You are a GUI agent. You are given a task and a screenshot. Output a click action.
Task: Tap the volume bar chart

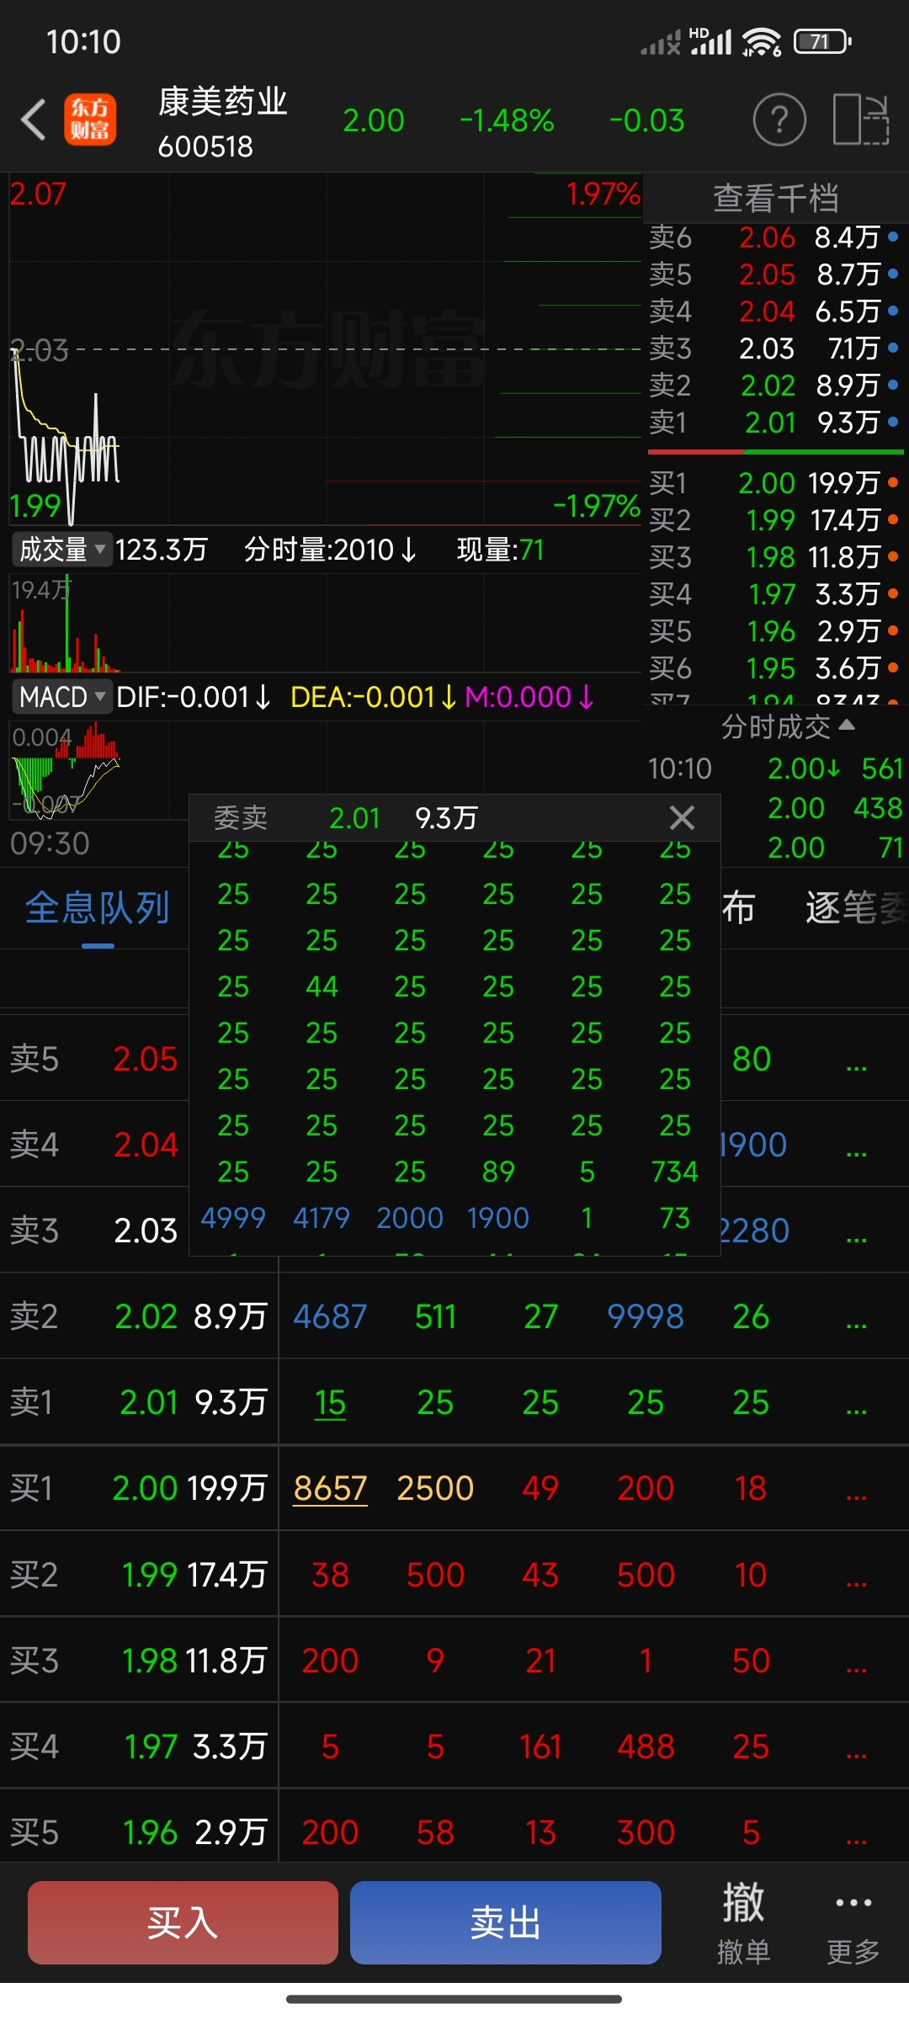coord(325,624)
